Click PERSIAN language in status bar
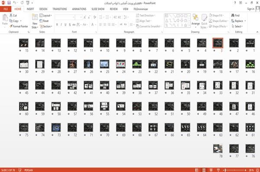The image size is (260, 172). (x=29, y=170)
